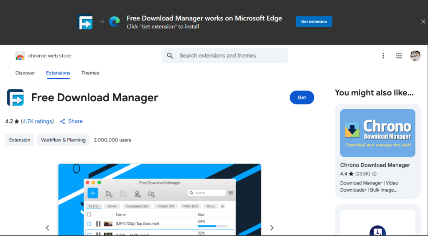Image resolution: width=428 pixels, height=236 pixels.
Task: Close the Microsoft Edge install banner
Action: (x=423, y=22)
